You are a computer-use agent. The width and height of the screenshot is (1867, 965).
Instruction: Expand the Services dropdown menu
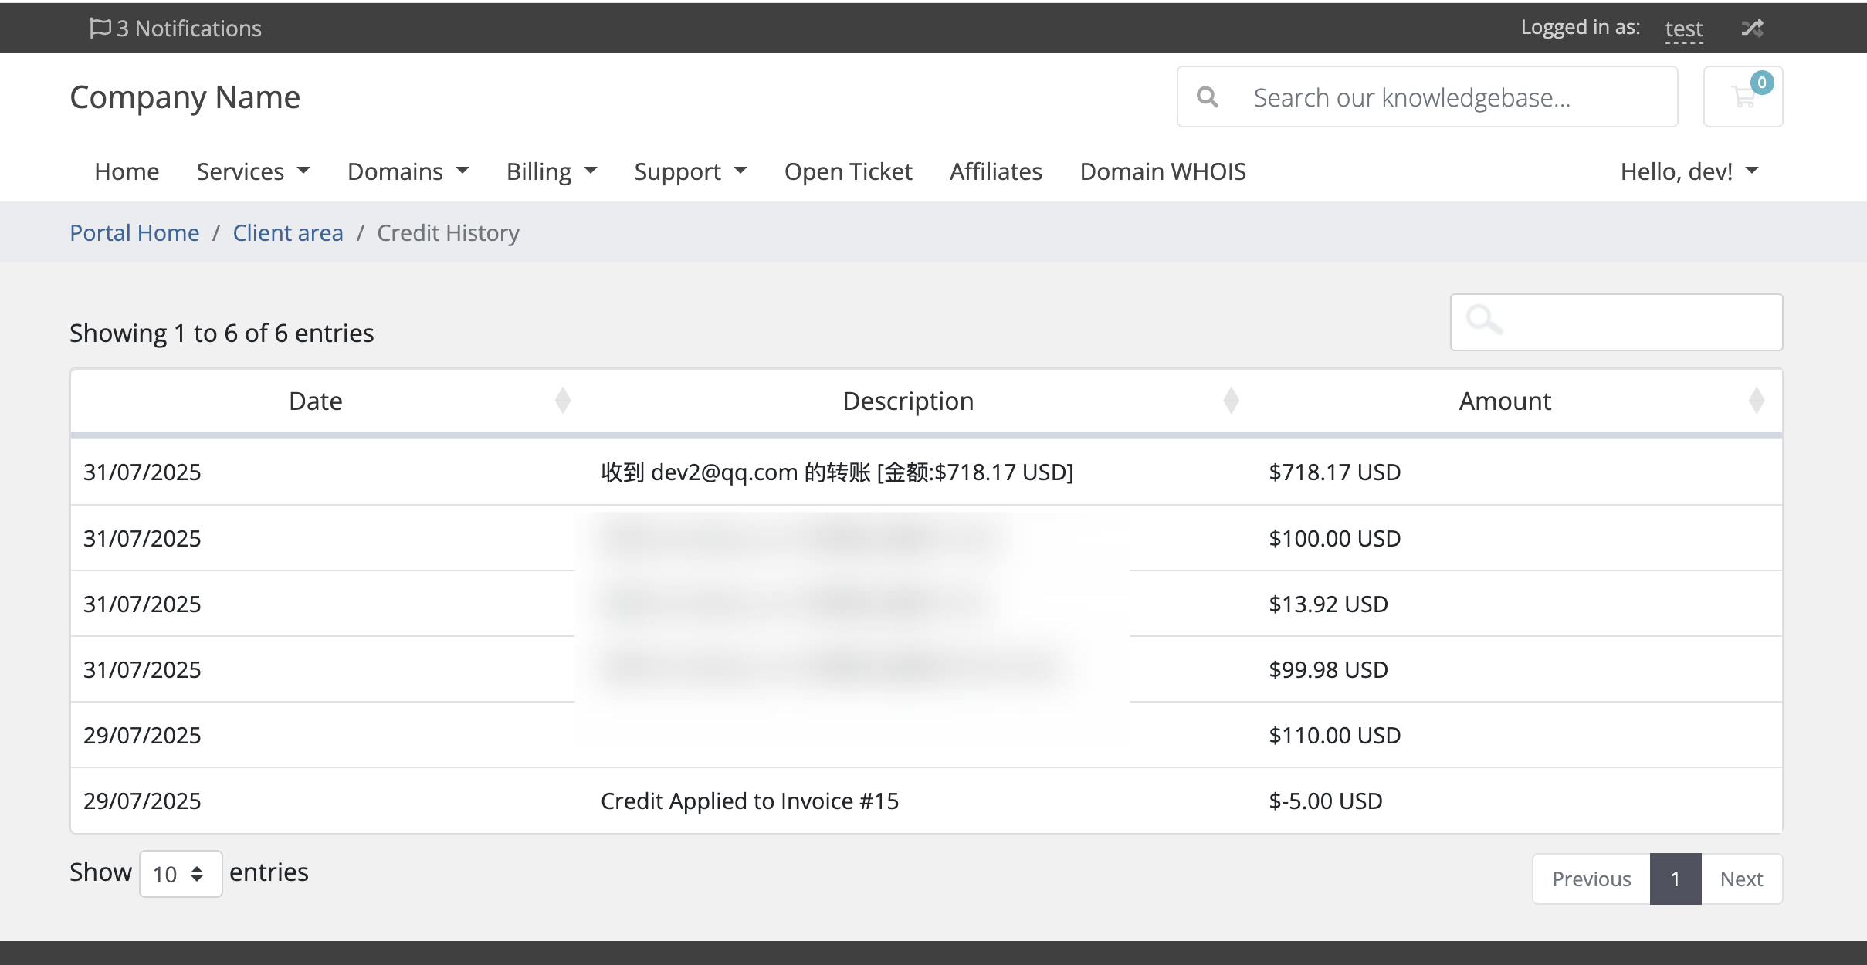[x=253, y=171]
